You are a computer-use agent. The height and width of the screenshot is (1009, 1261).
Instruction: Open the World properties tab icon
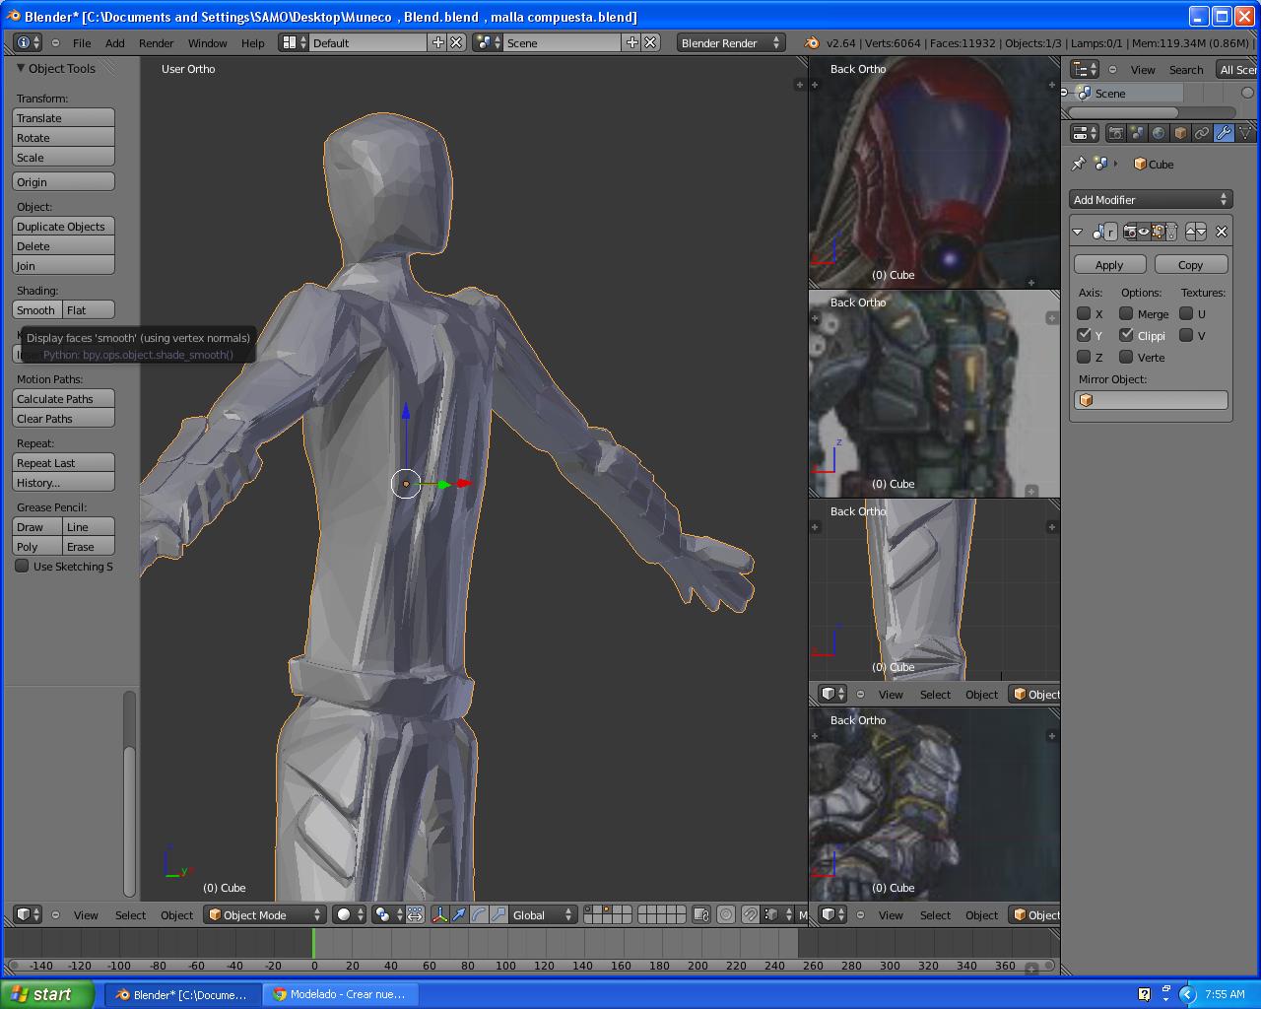[x=1159, y=133]
